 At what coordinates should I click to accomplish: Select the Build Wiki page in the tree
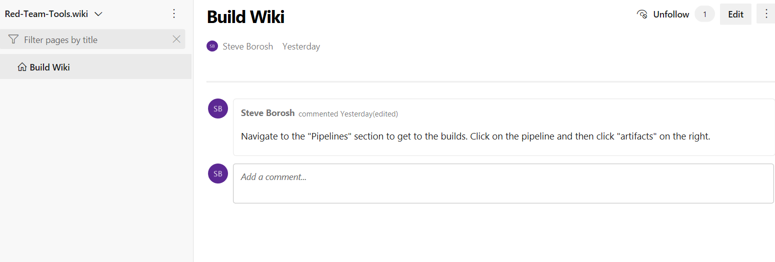coord(95,66)
